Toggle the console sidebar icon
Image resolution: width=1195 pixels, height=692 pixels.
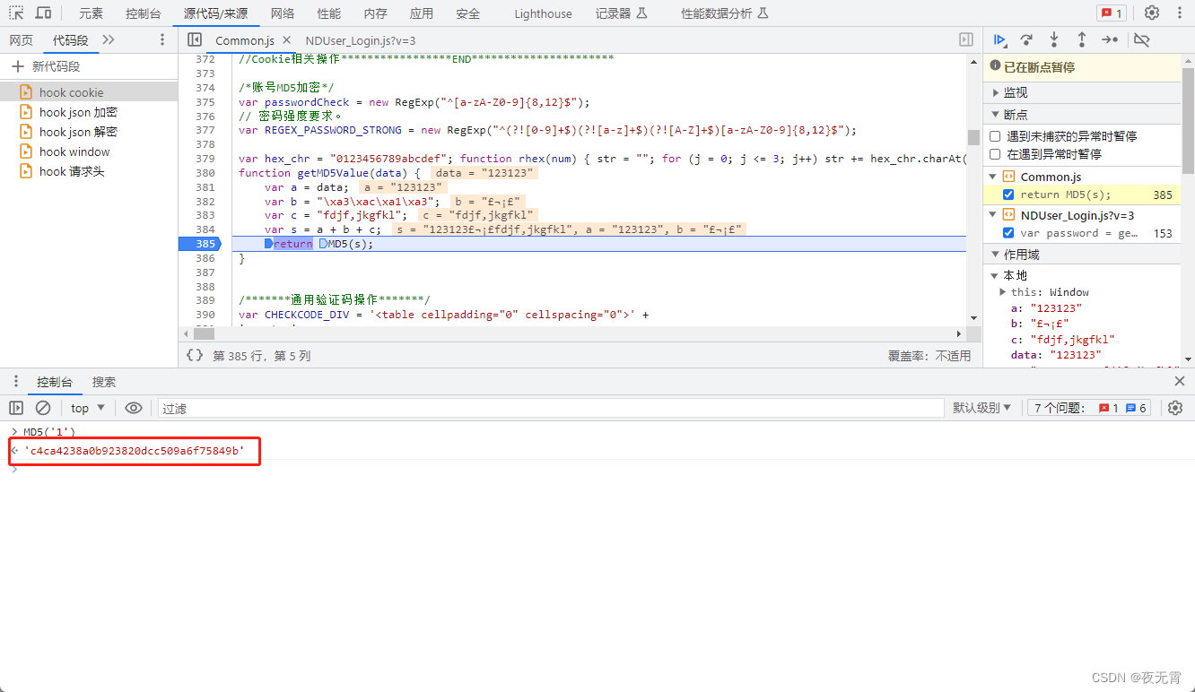[16, 408]
